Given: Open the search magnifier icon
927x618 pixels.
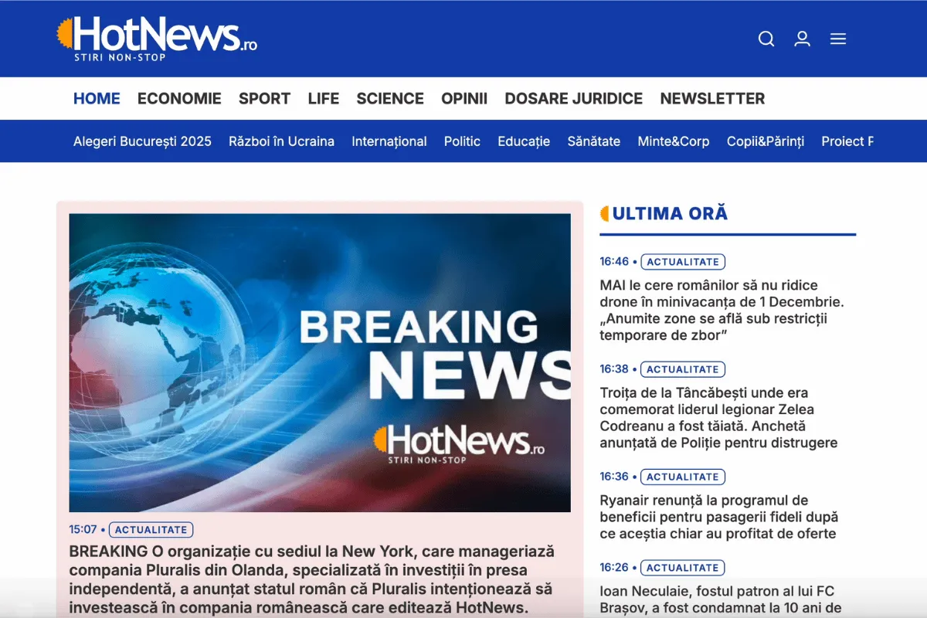Looking at the screenshot, I should (766, 39).
